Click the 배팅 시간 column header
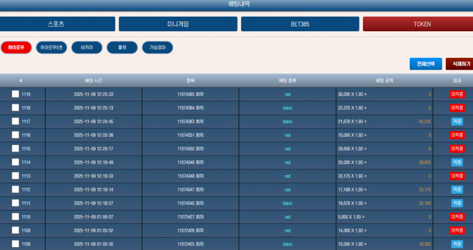 pos(93,80)
